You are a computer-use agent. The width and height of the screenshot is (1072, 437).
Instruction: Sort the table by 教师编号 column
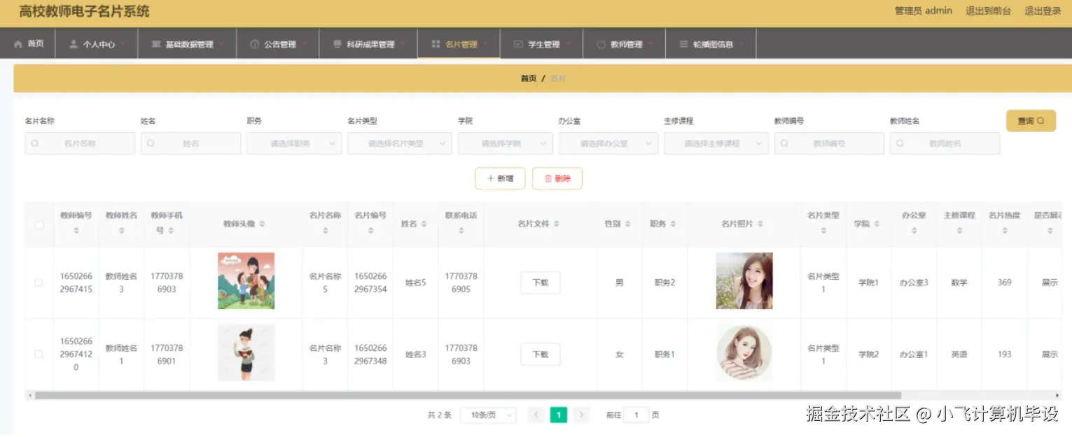click(x=76, y=230)
